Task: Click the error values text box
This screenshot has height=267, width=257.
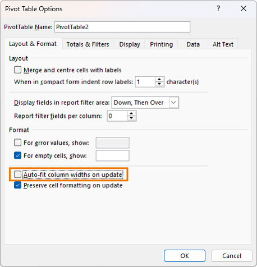Action: [x=112, y=143]
